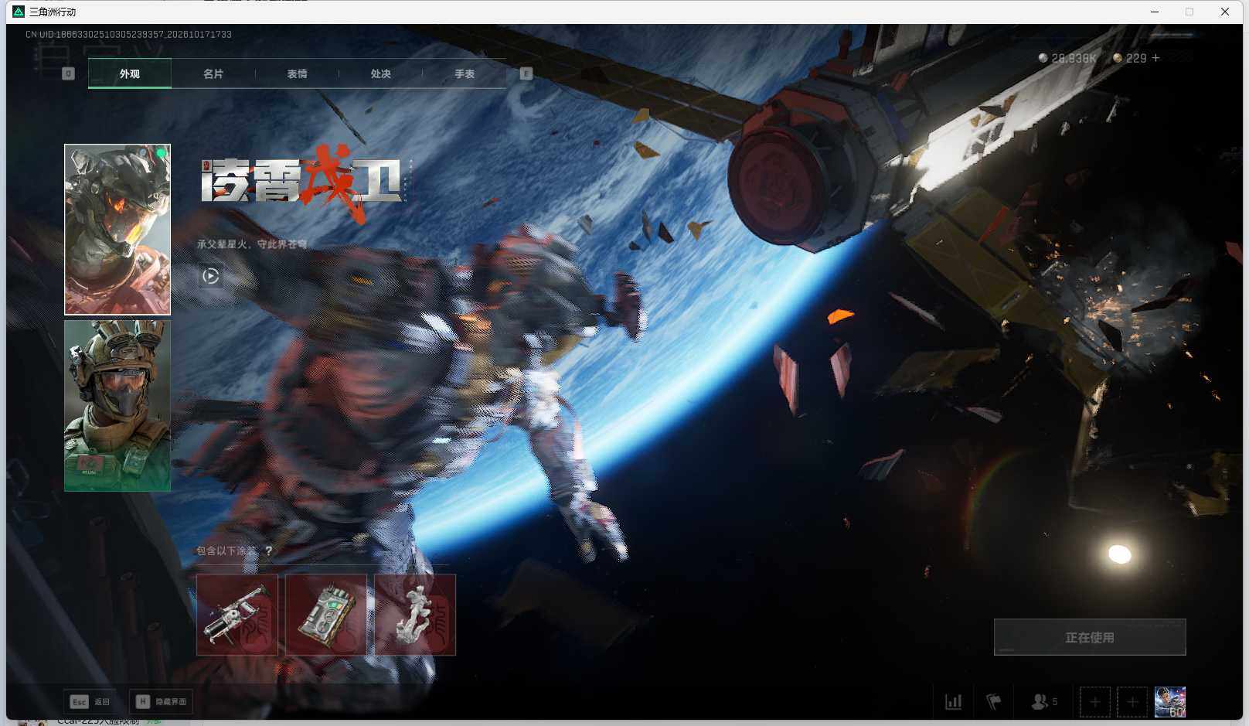Click the plus icon beside 229 currency
The height and width of the screenshot is (726, 1249).
1155,58
